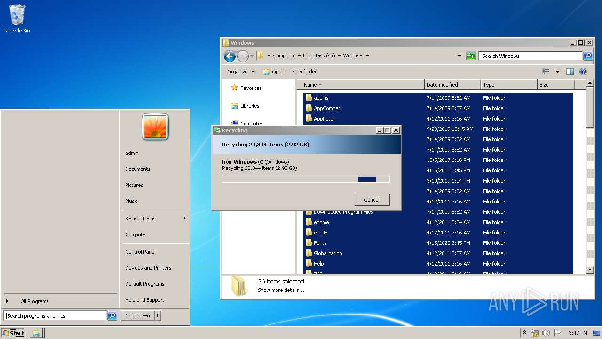Click the admin user picture

pos(155,127)
